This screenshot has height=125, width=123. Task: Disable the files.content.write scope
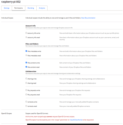[x=26, y=62]
